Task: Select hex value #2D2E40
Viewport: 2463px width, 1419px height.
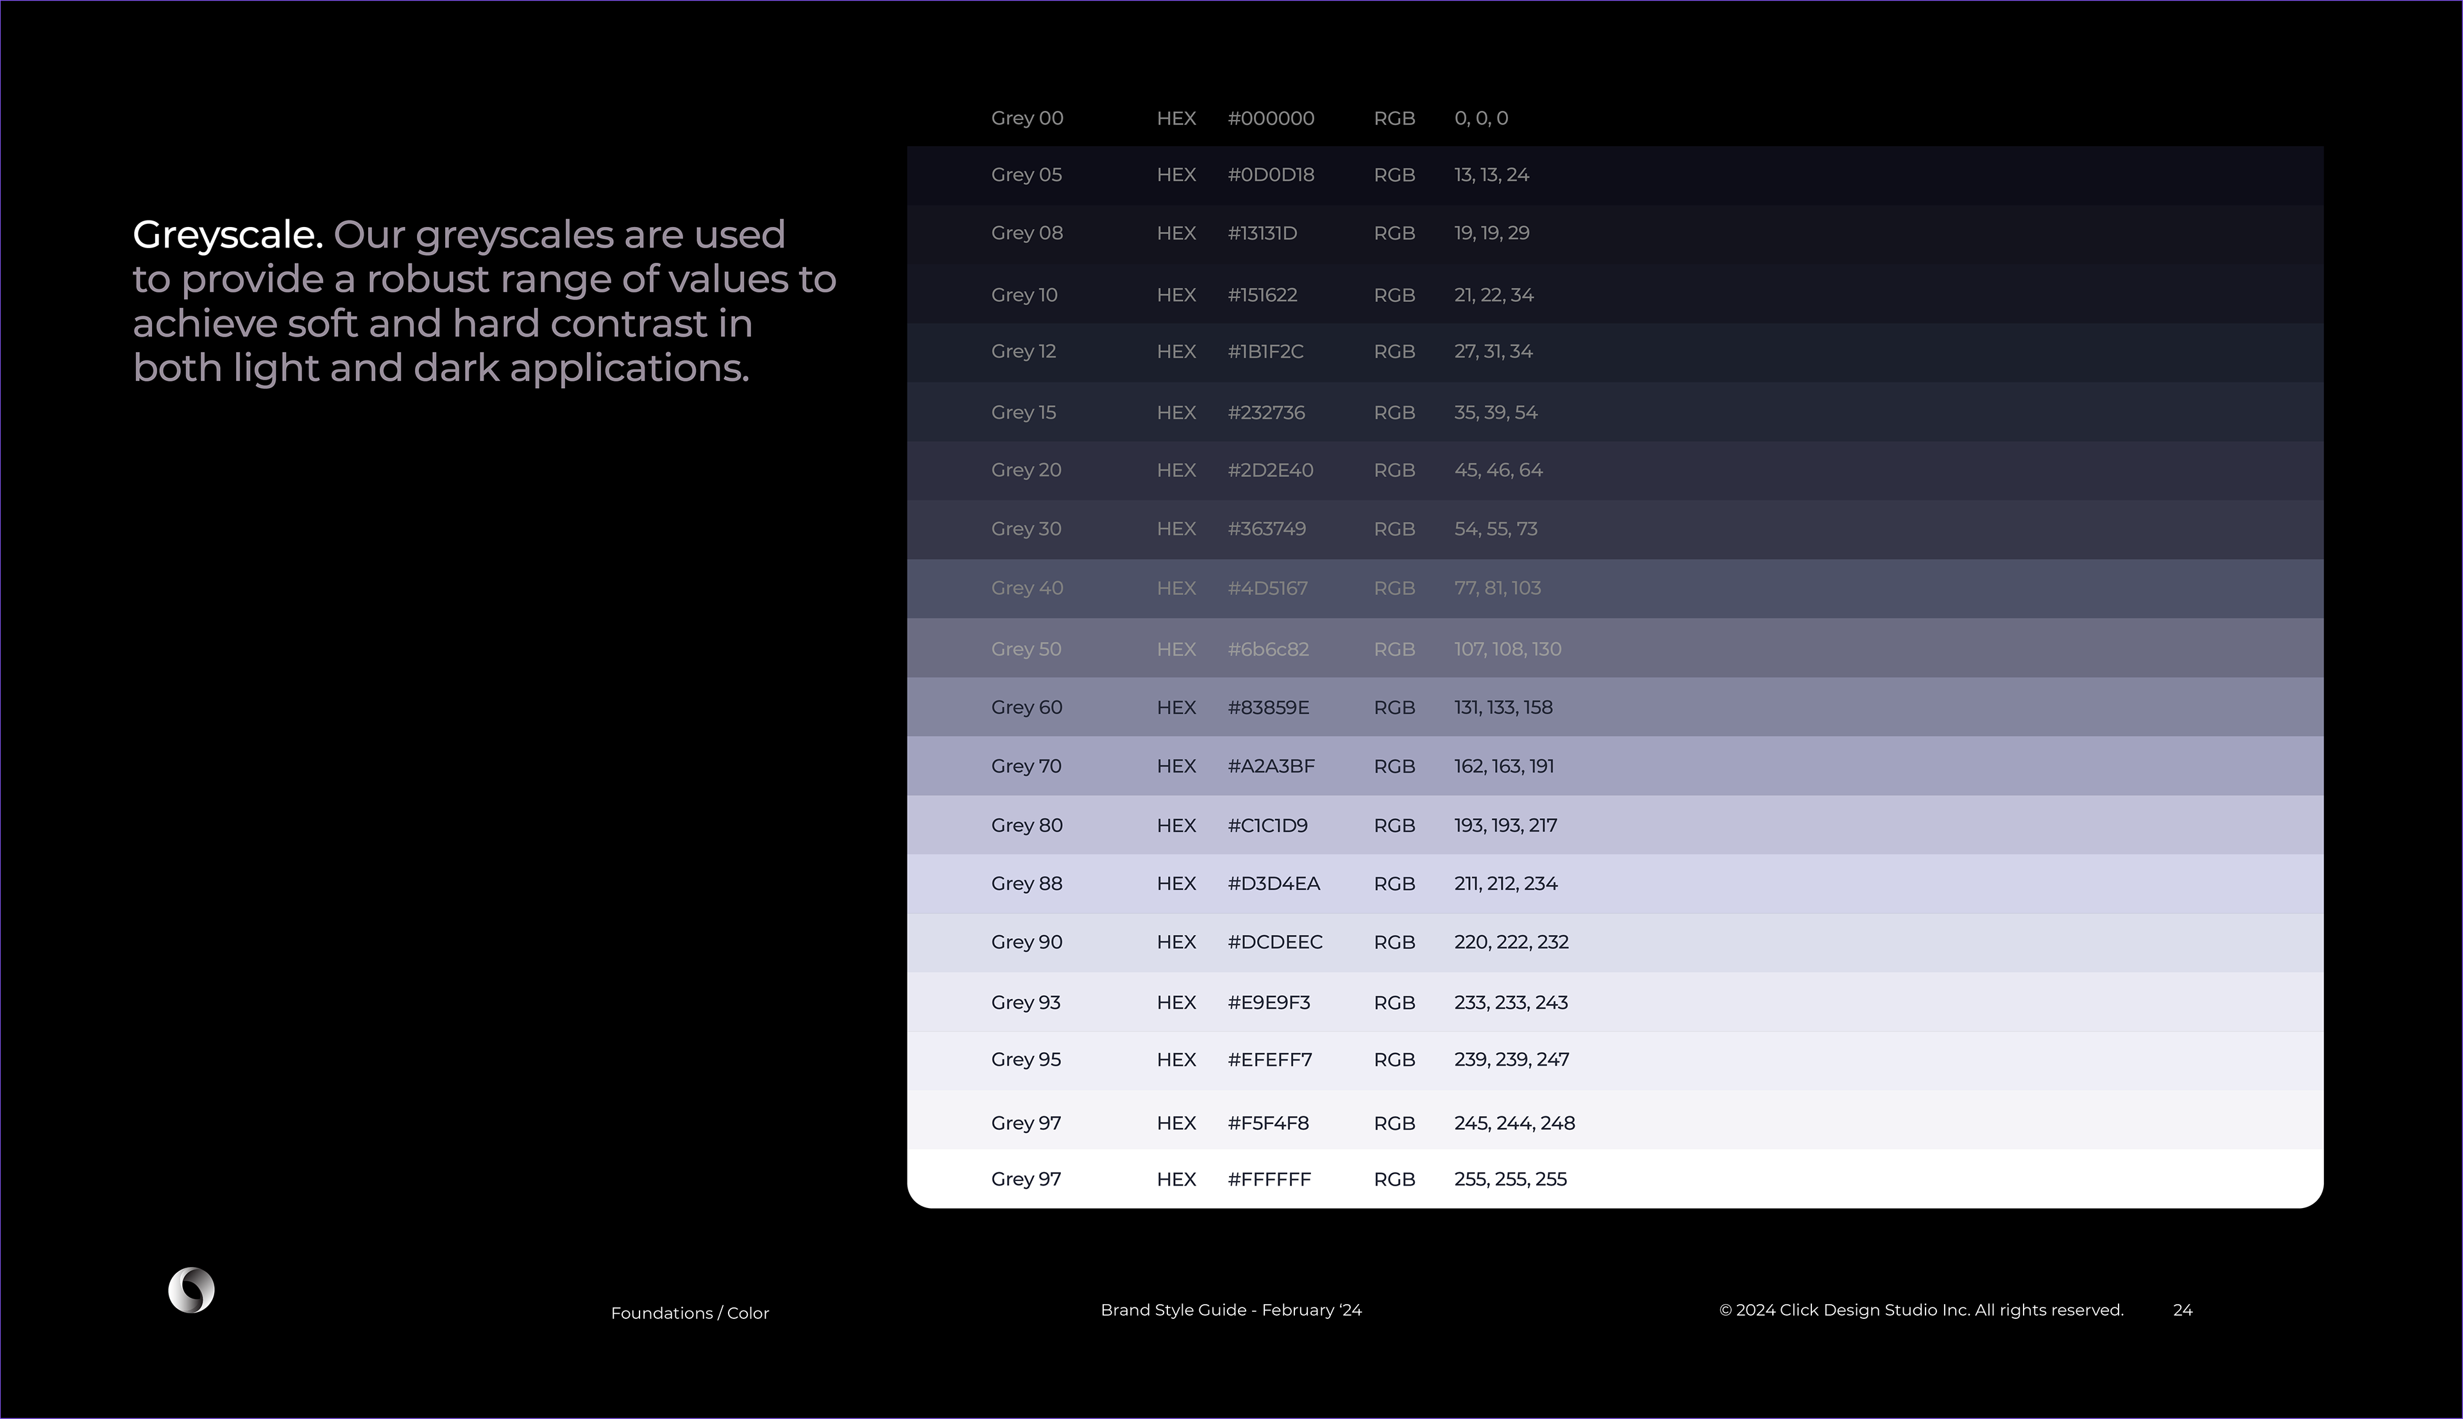Action: click(1271, 470)
